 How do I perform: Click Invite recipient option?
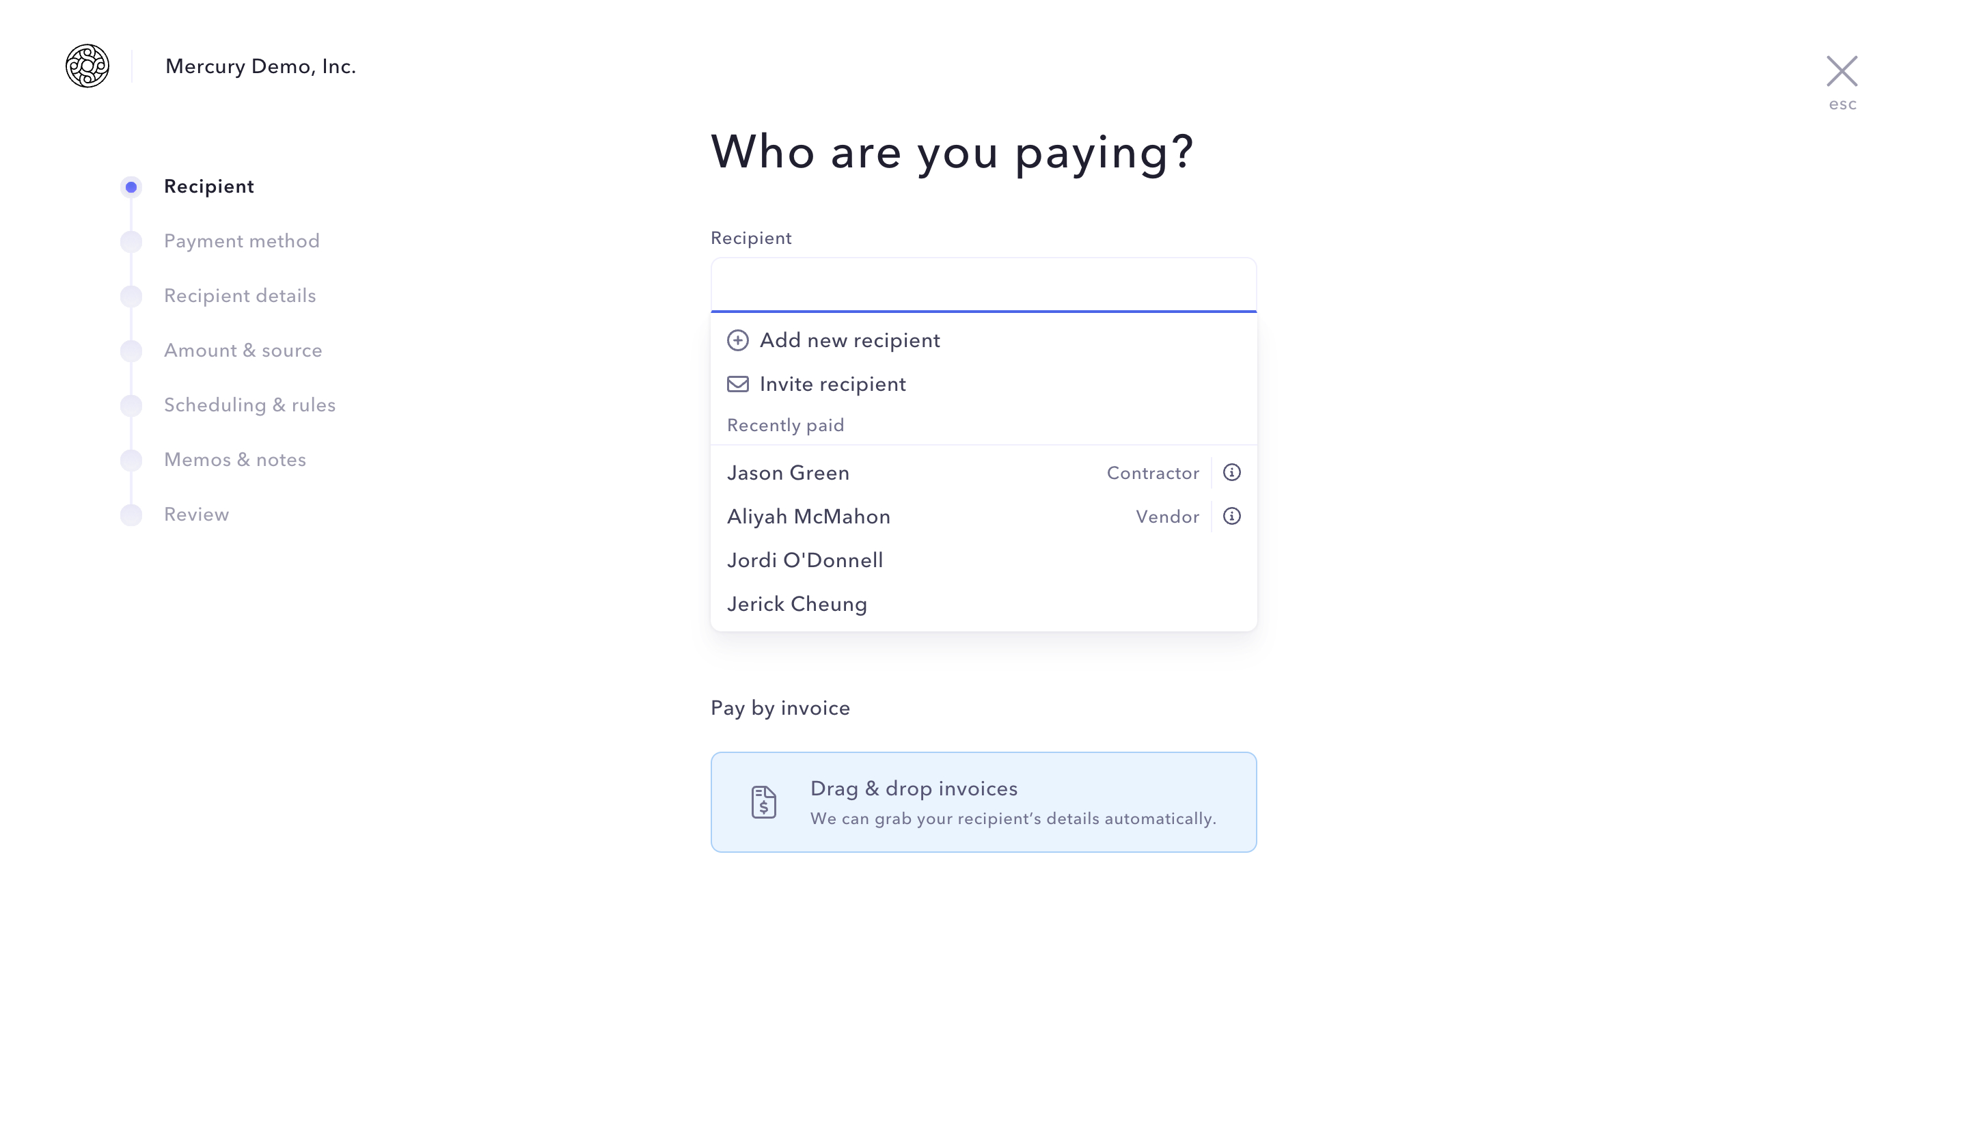click(x=832, y=385)
